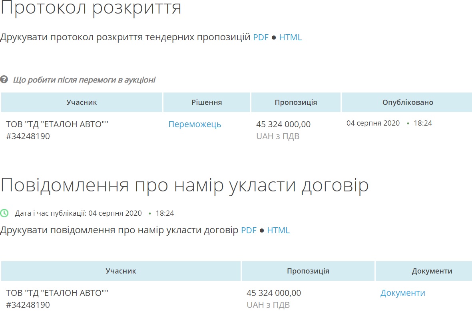Open PDF of the tender disclosure protocol
The image size is (472, 311).
click(261, 37)
